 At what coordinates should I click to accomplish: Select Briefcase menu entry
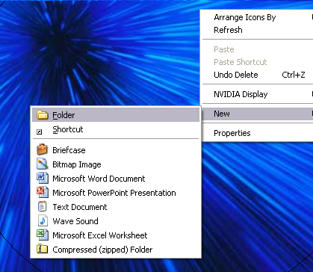click(x=116, y=150)
